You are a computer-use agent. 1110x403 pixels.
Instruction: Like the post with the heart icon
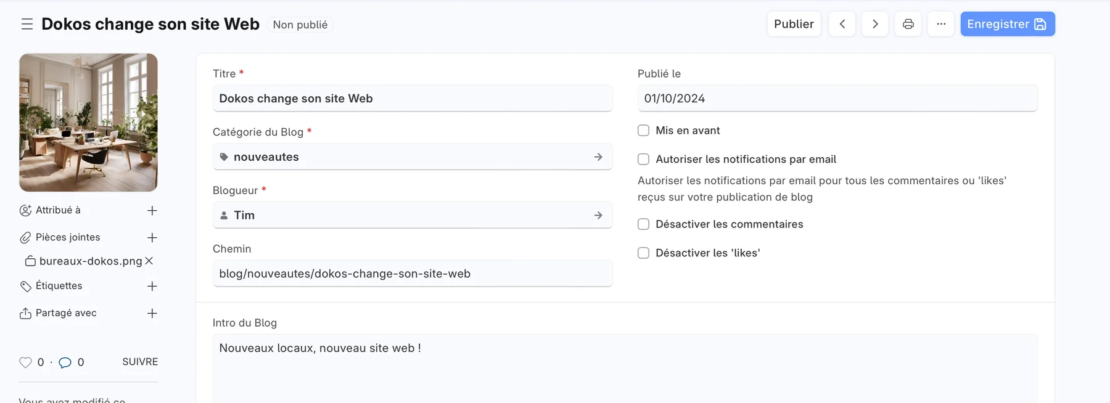(25, 362)
